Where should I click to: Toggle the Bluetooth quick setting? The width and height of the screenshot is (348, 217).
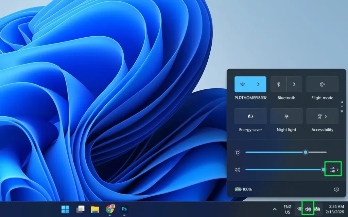(278, 84)
